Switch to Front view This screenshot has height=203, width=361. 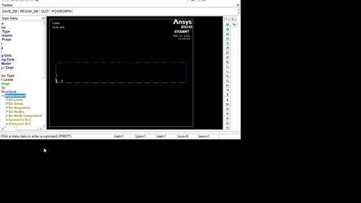227,34
